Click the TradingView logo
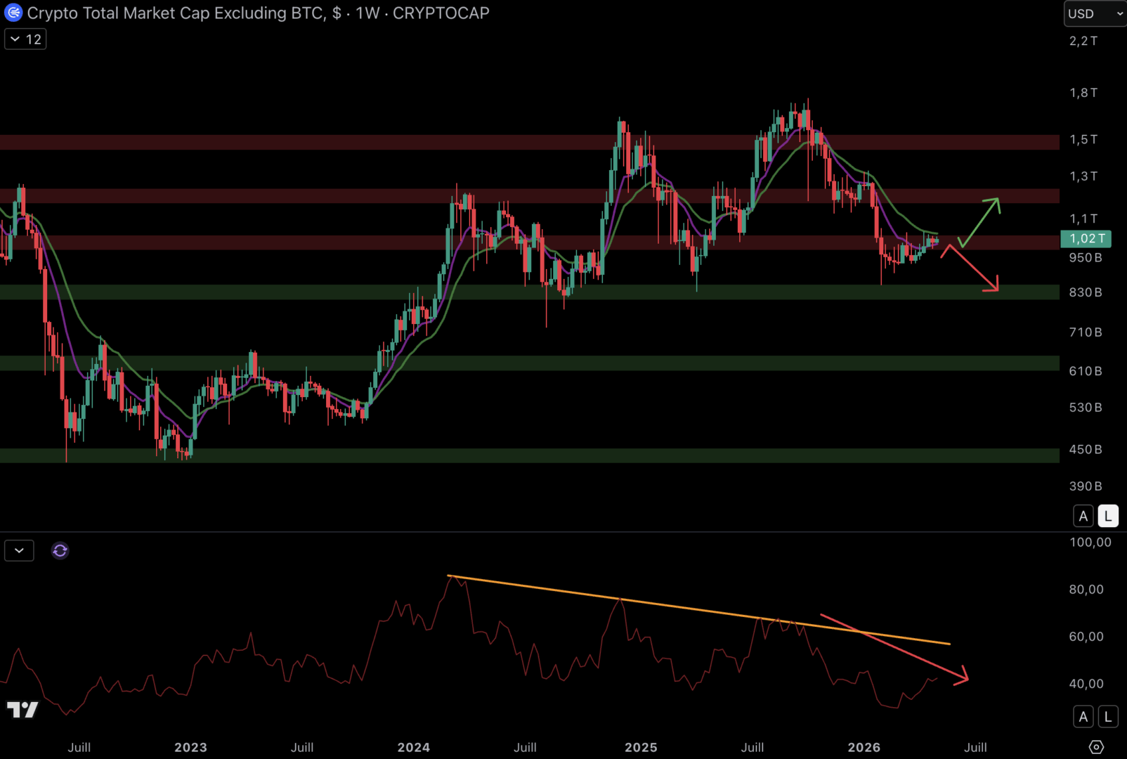Screen dimensions: 1127x759 (22, 710)
